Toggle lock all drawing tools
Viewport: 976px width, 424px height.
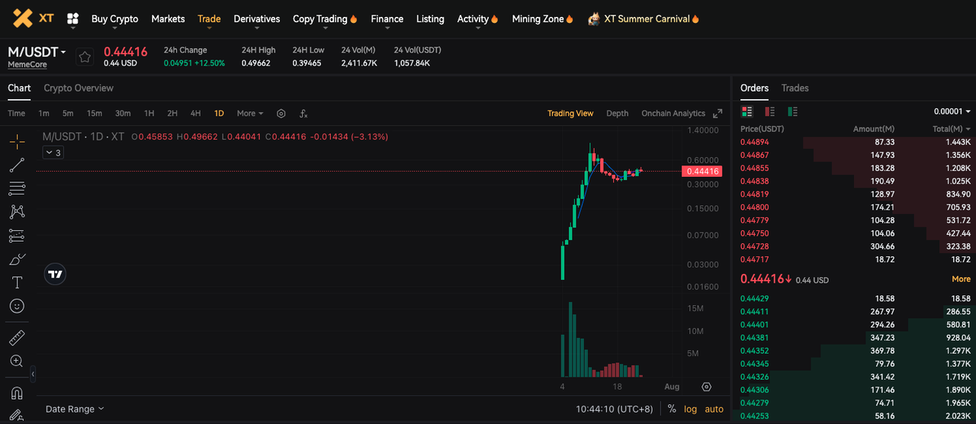[17, 416]
